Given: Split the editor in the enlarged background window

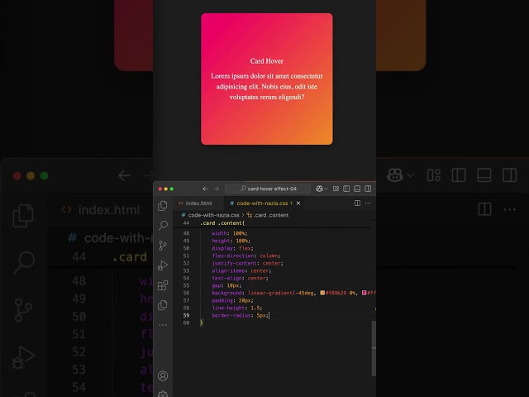Looking at the screenshot, I should pyautogui.click(x=484, y=209).
